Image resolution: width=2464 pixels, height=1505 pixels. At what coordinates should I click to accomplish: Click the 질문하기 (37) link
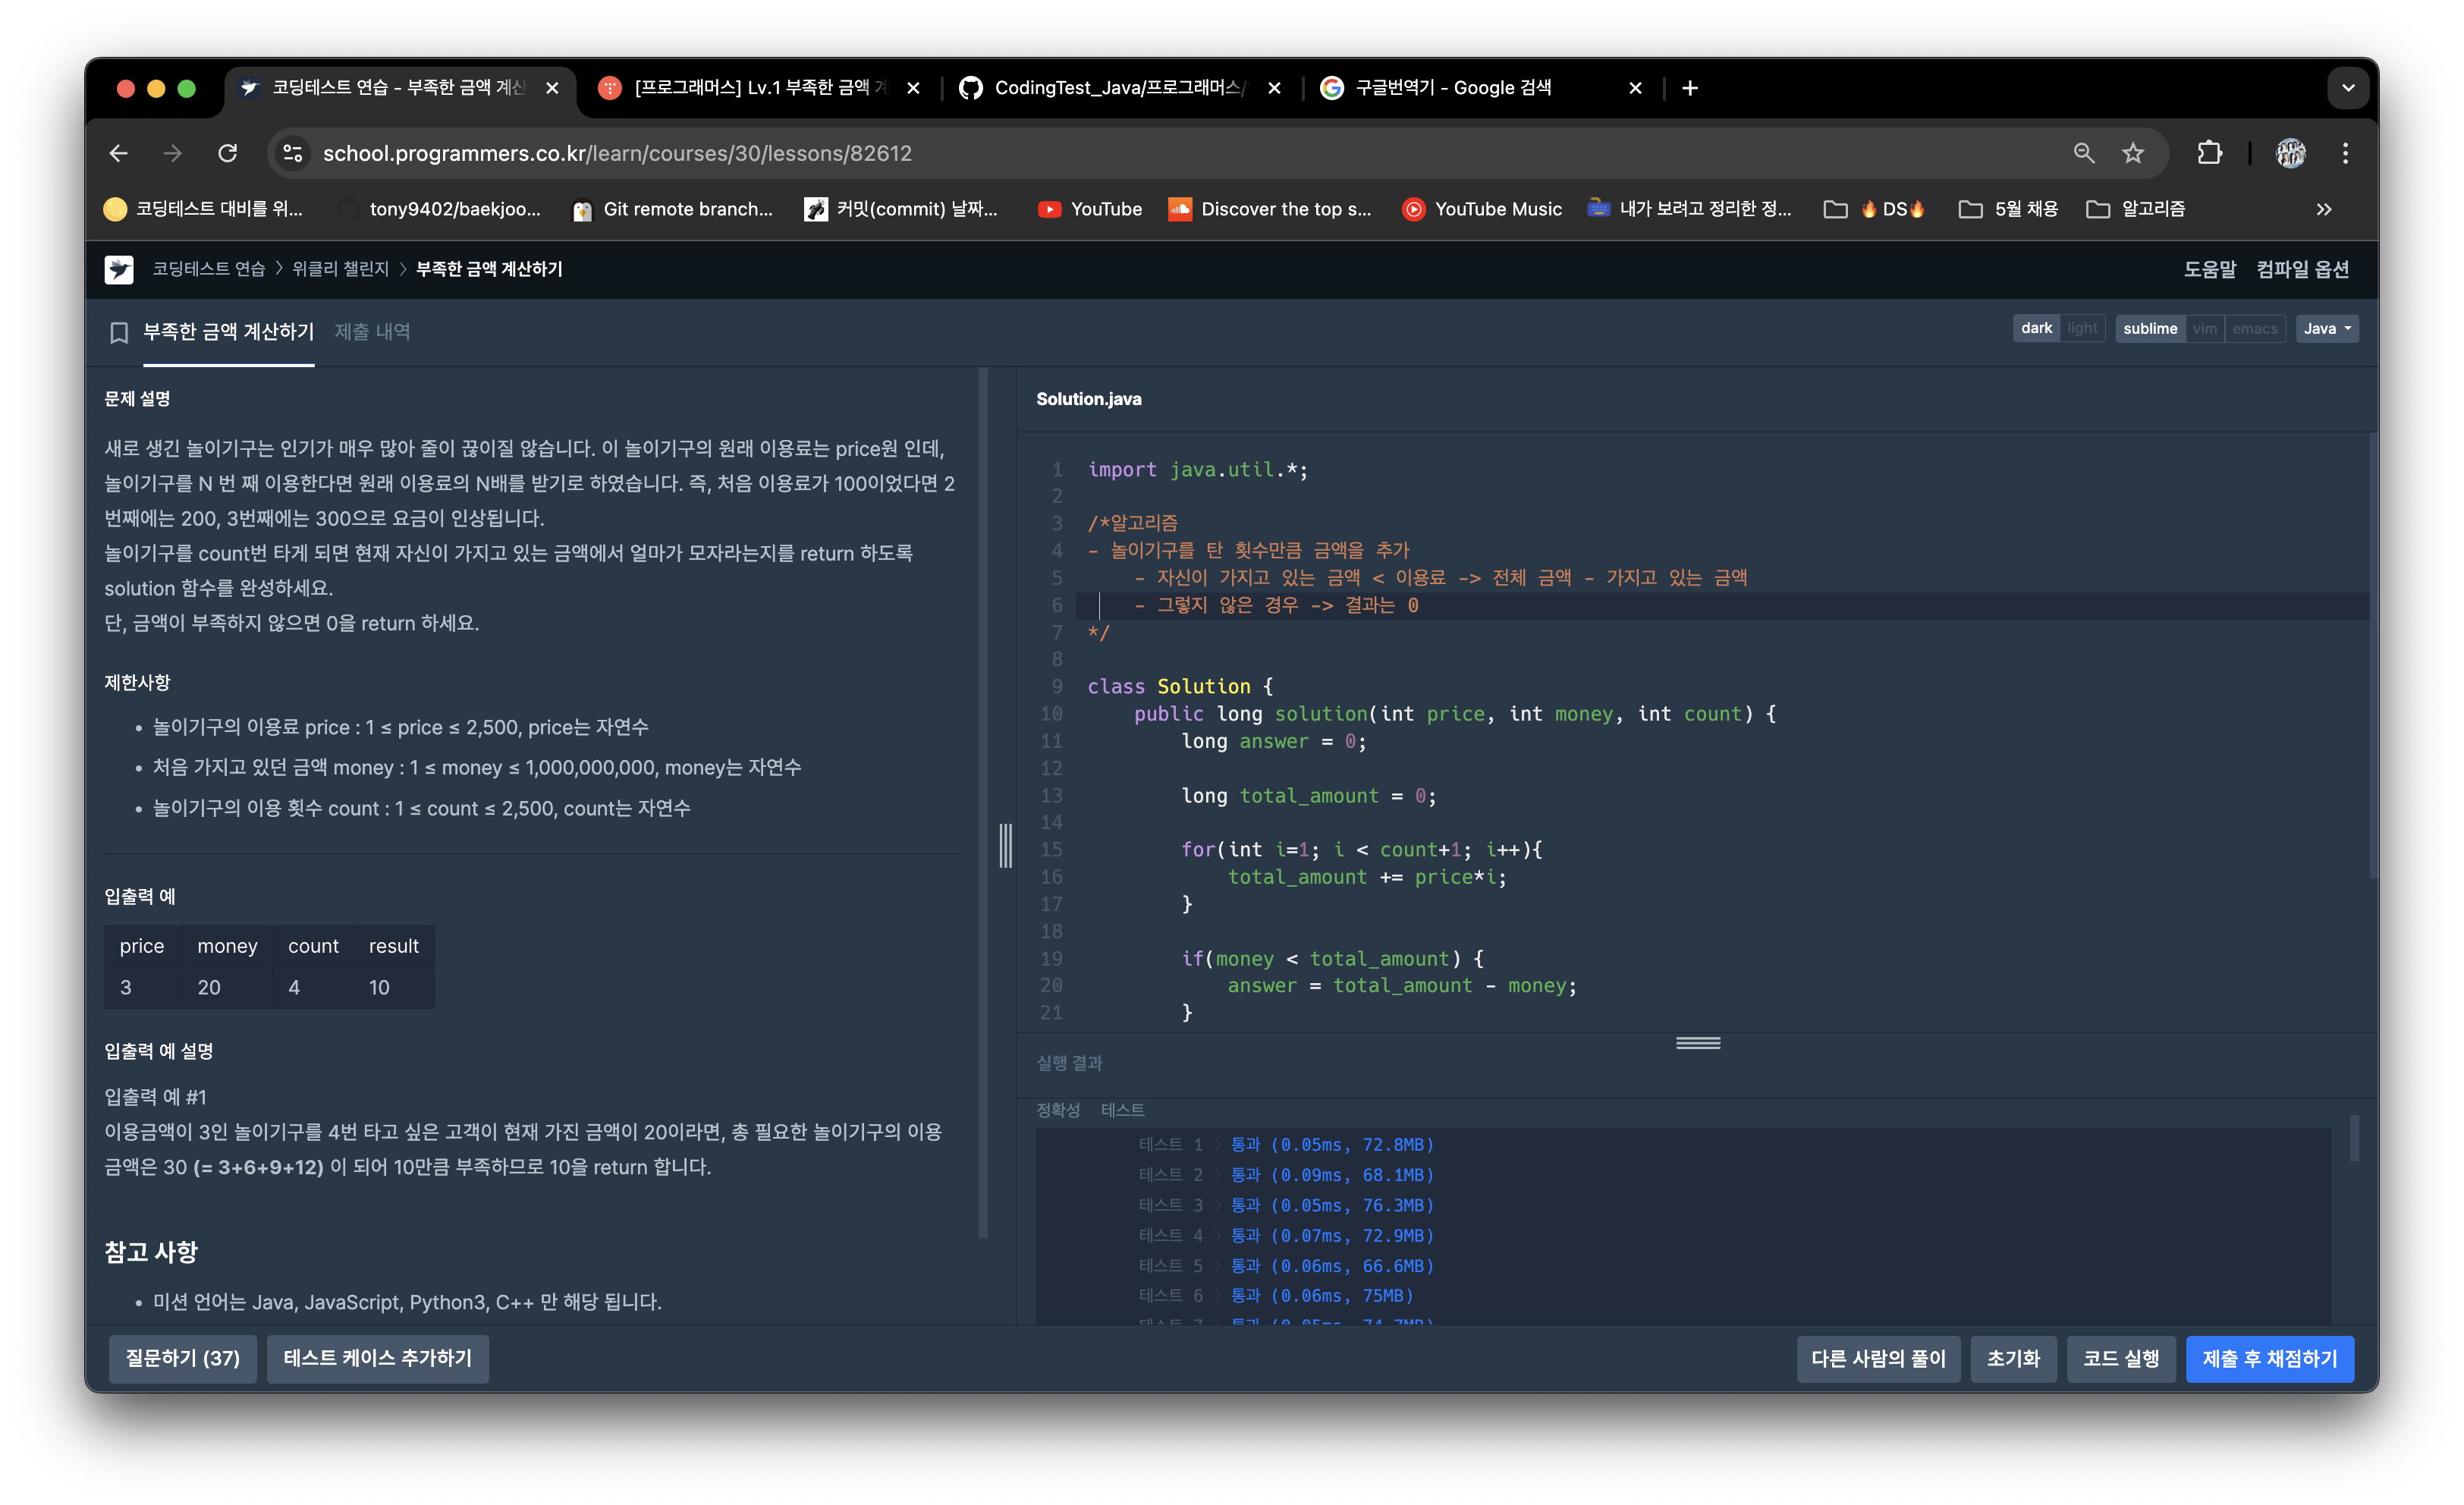click(180, 1357)
